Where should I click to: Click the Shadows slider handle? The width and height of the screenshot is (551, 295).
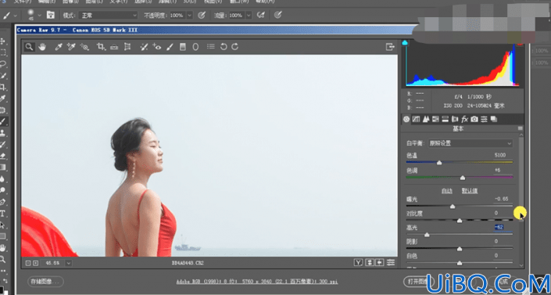(x=460, y=249)
